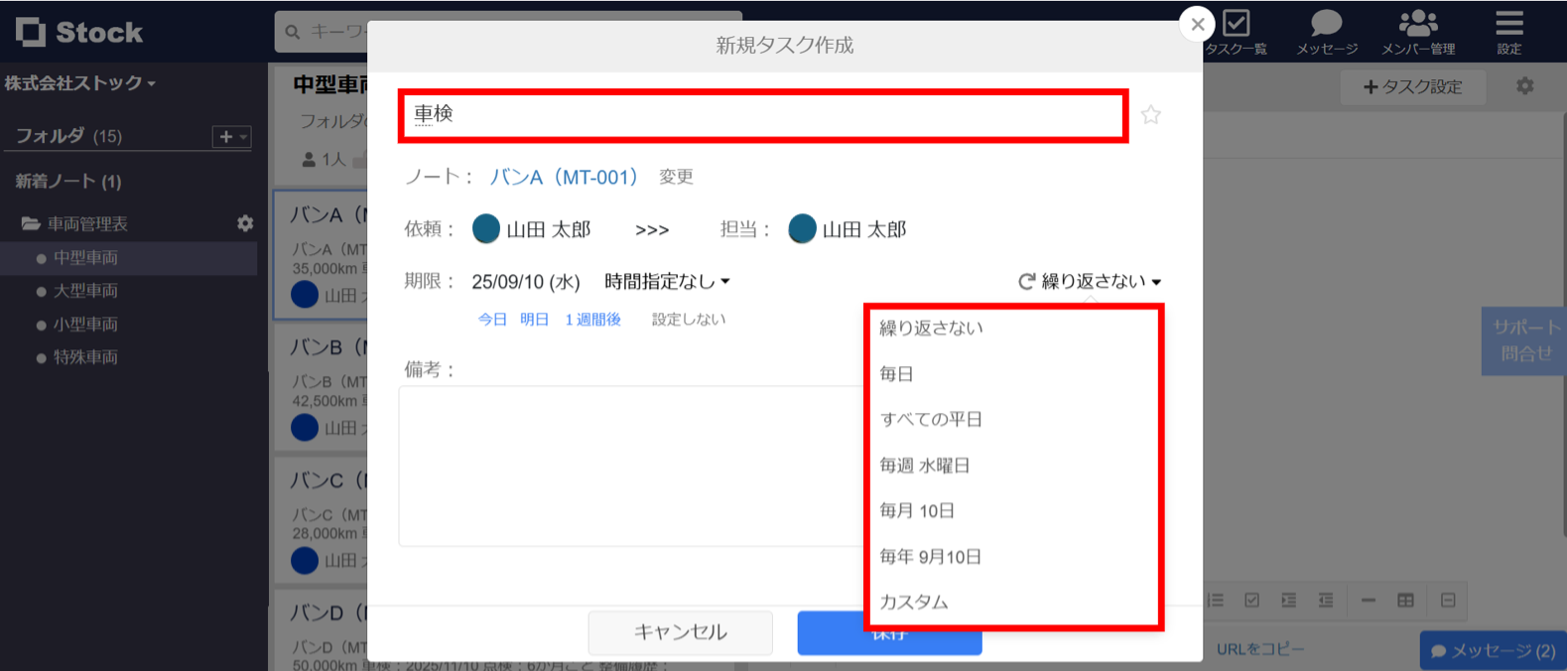
Task: Open the バンB note card
Action: [x=321, y=387]
